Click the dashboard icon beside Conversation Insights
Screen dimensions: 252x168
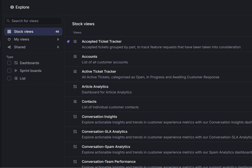tap(75, 116)
